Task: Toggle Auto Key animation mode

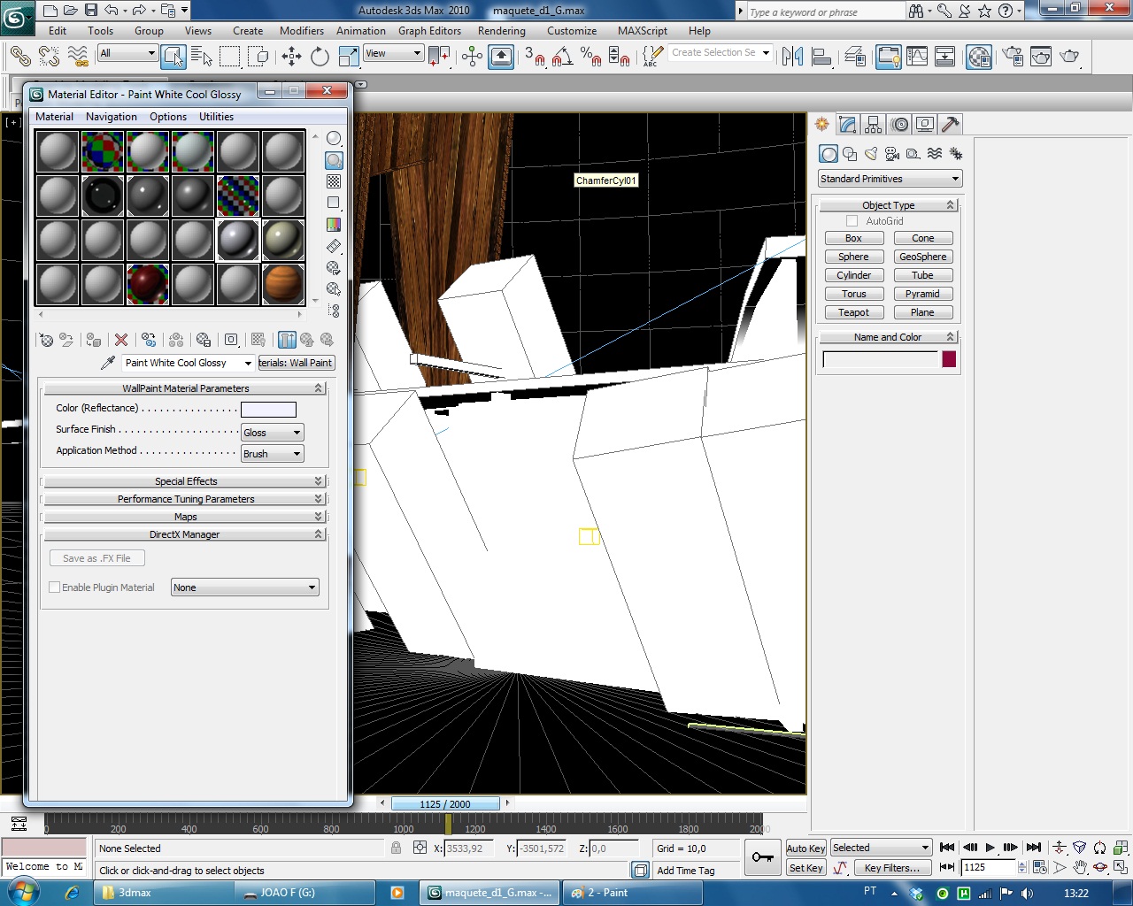Action: point(805,848)
